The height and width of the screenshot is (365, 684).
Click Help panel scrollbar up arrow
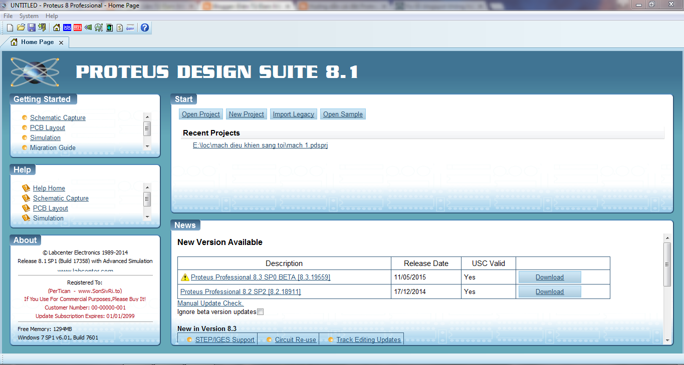click(147, 186)
